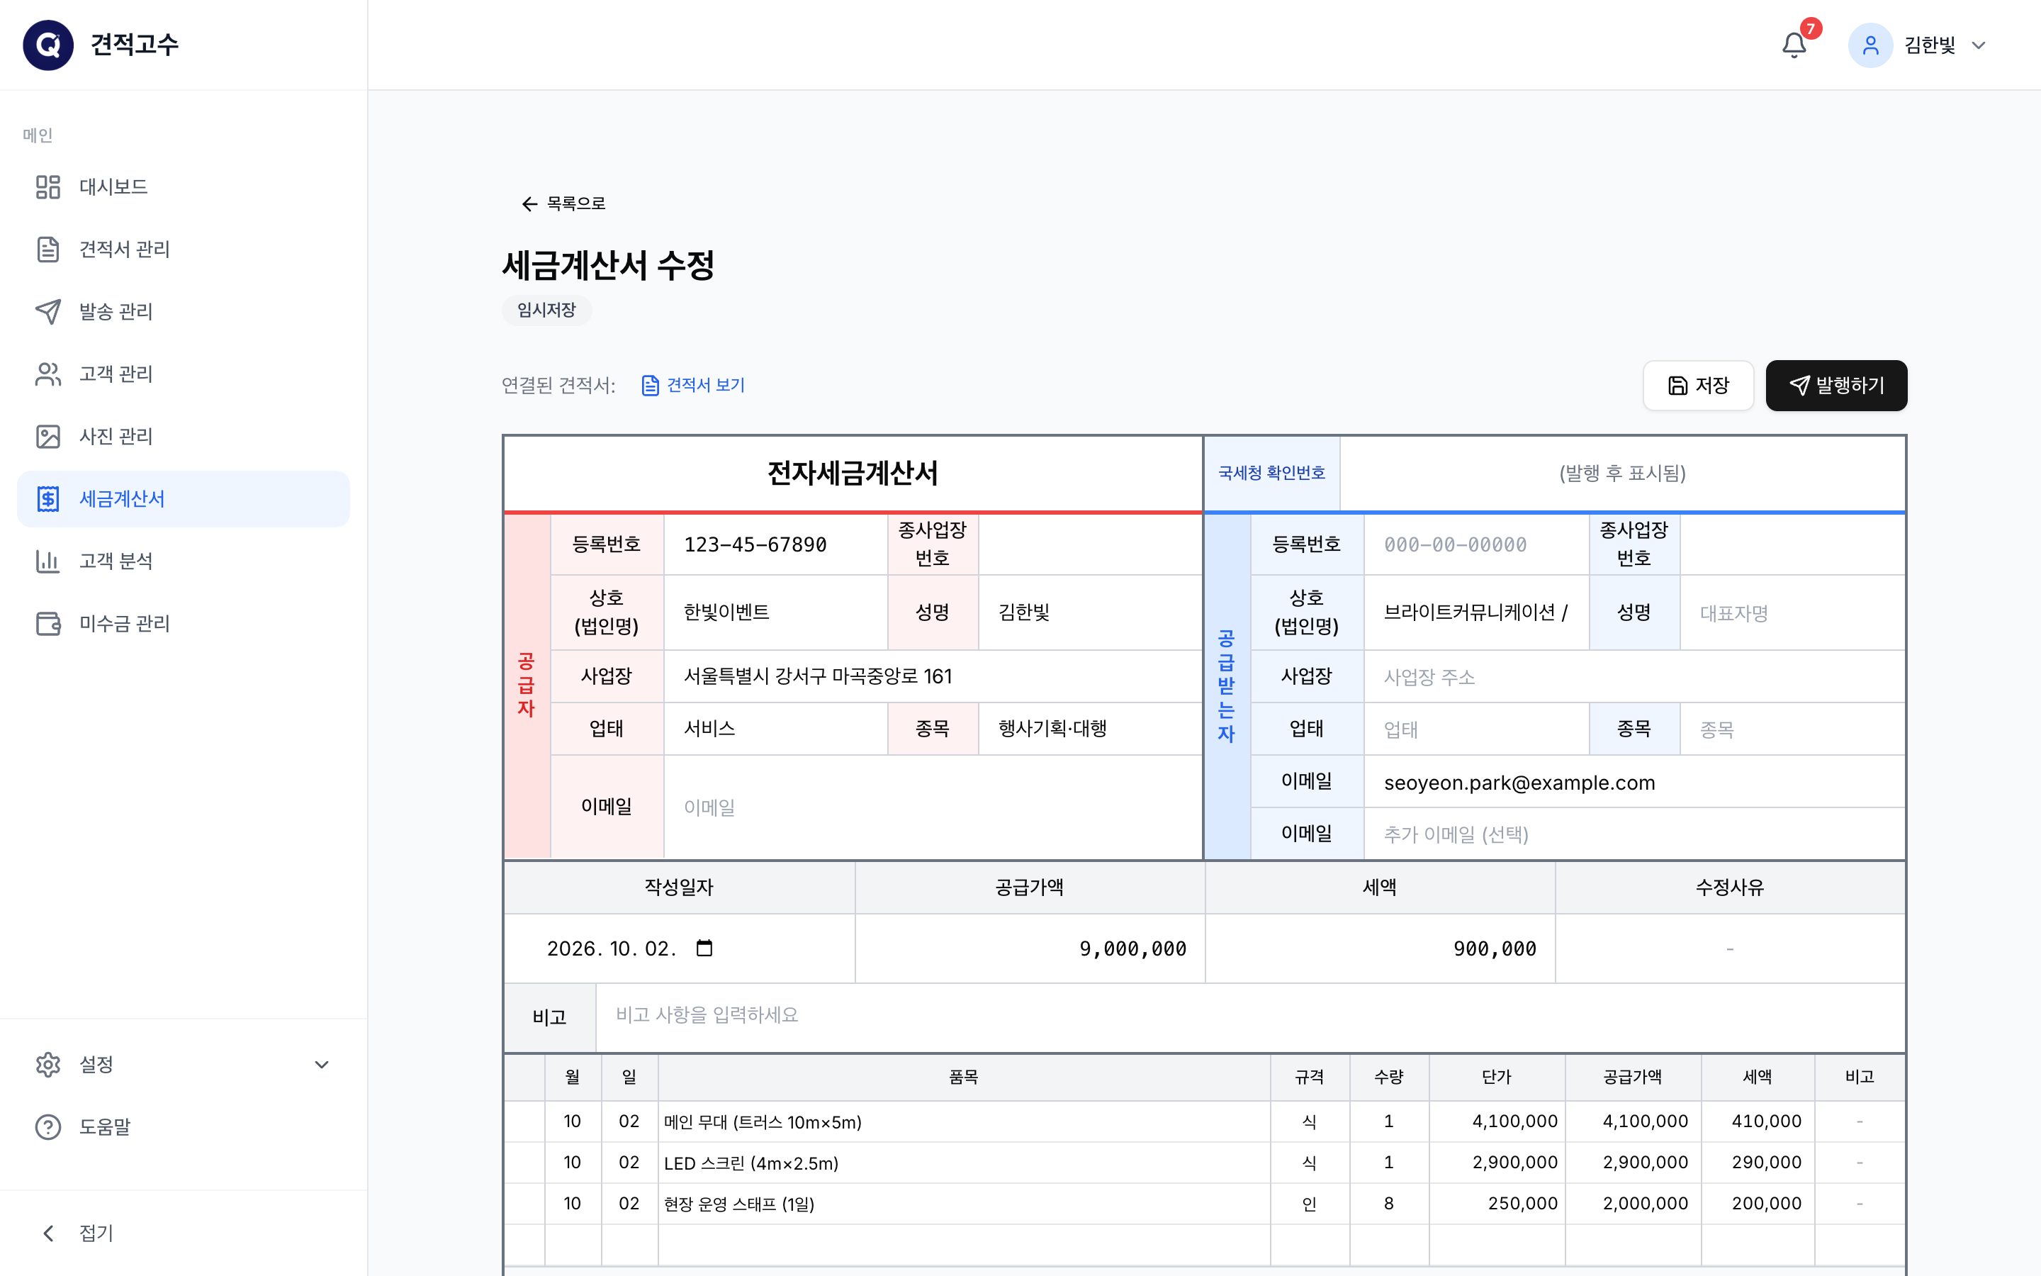The width and height of the screenshot is (2041, 1276).
Task: Go back with 목록으로 link
Action: [563, 203]
